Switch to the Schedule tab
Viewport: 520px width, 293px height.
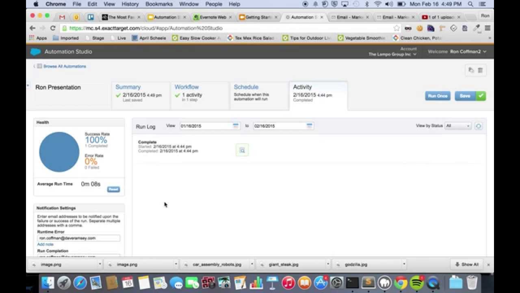pyautogui.click(x=259, y=95)
